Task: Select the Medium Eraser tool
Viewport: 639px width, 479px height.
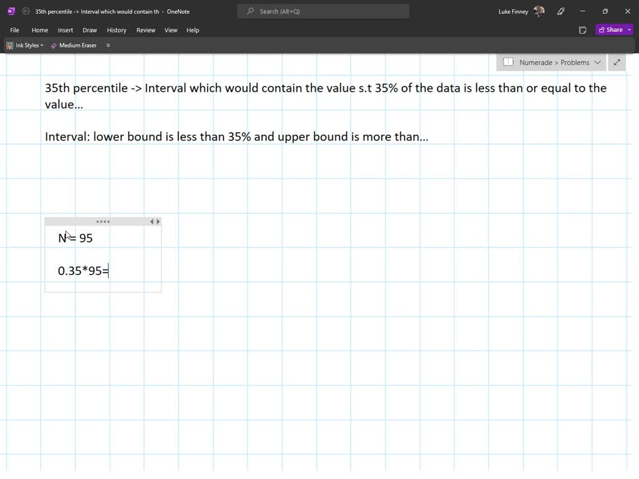Action: coord(74,46)
